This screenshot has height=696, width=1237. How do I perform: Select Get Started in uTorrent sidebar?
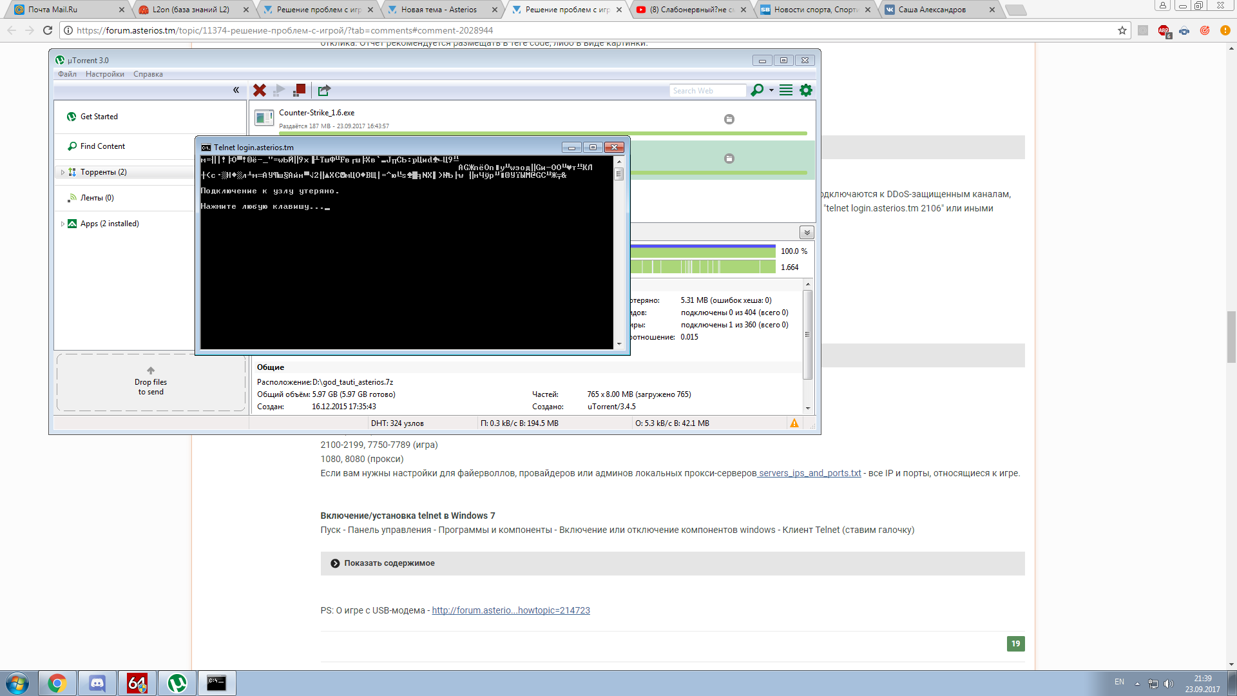[x=99, y=117]
